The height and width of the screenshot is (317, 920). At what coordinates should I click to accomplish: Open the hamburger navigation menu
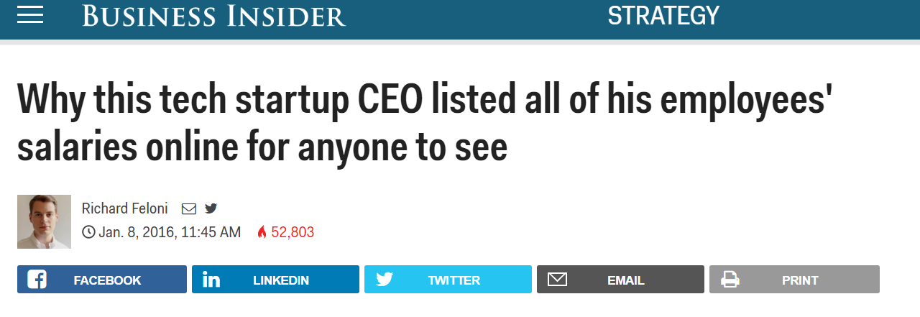tap(30, 15)
